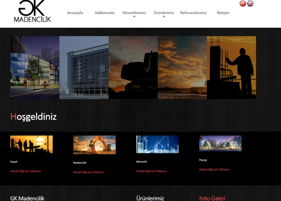Click 'Detaylı Bilgi için Tıklayınız' under Madencilik
Viewport: 281px width, 201px height.
[89, 172]
